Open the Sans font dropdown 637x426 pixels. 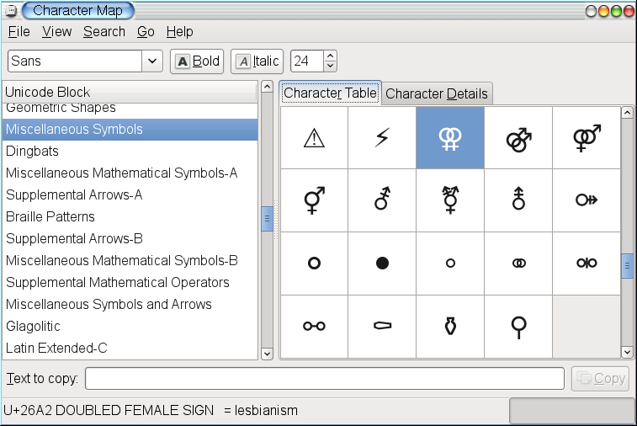[152, 61]
